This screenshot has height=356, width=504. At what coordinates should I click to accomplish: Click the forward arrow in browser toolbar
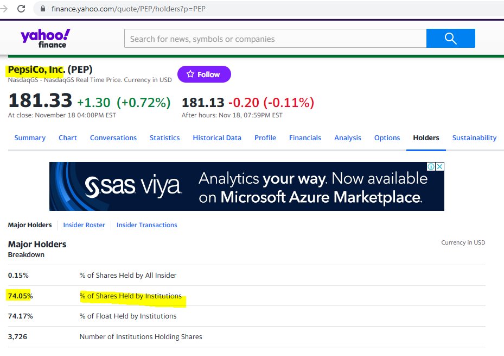tap(4, 9)
